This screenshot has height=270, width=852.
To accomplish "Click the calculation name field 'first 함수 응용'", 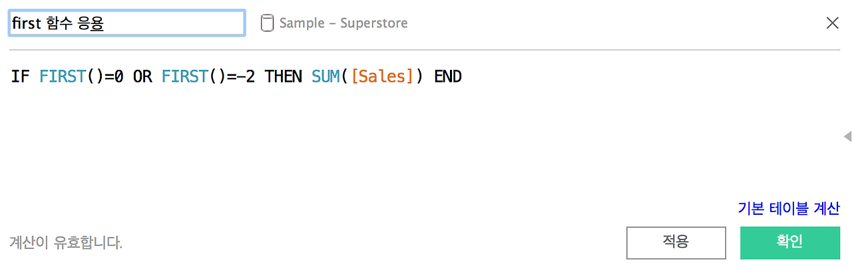I will (x=127, y=23).
